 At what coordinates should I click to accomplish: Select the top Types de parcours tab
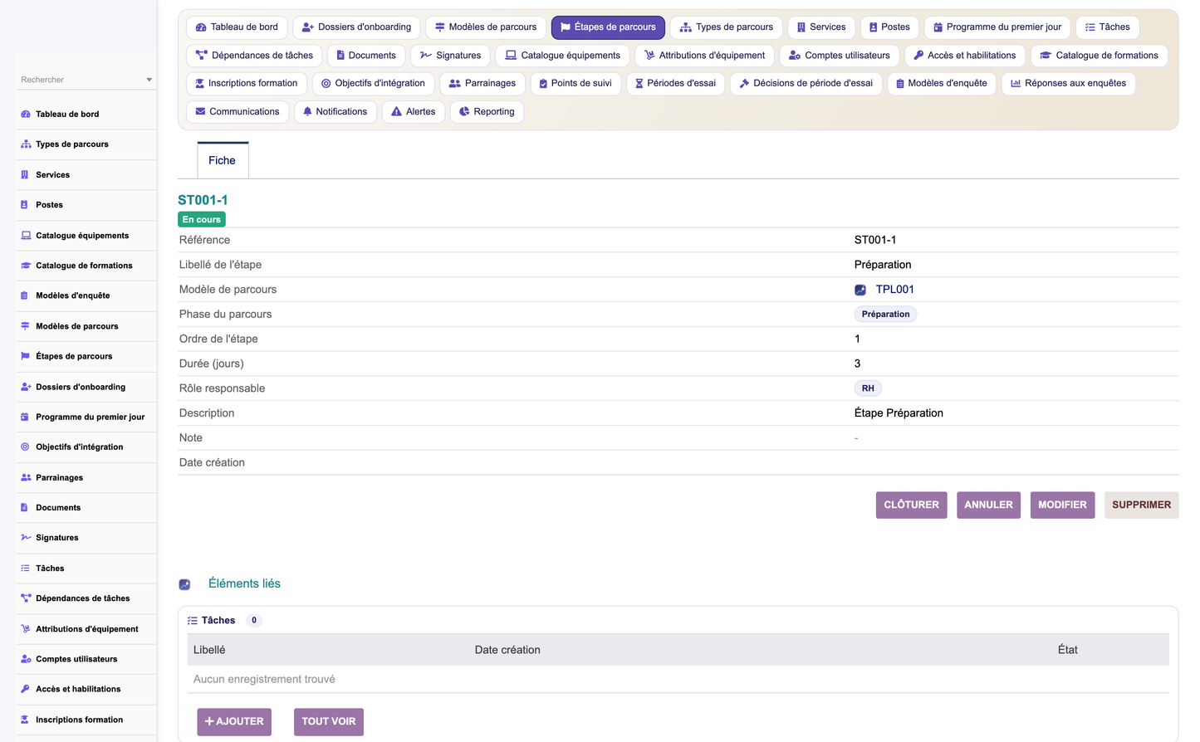(x=726, y=27)
